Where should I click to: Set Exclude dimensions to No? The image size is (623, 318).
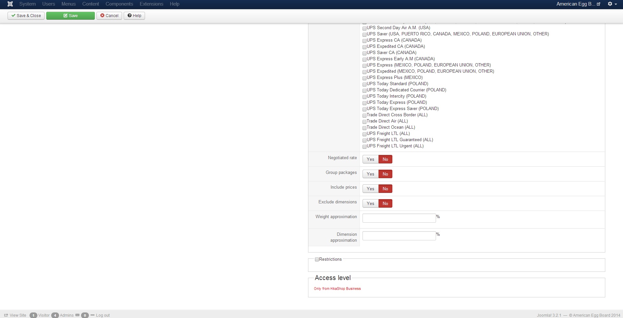click(385, 204)
